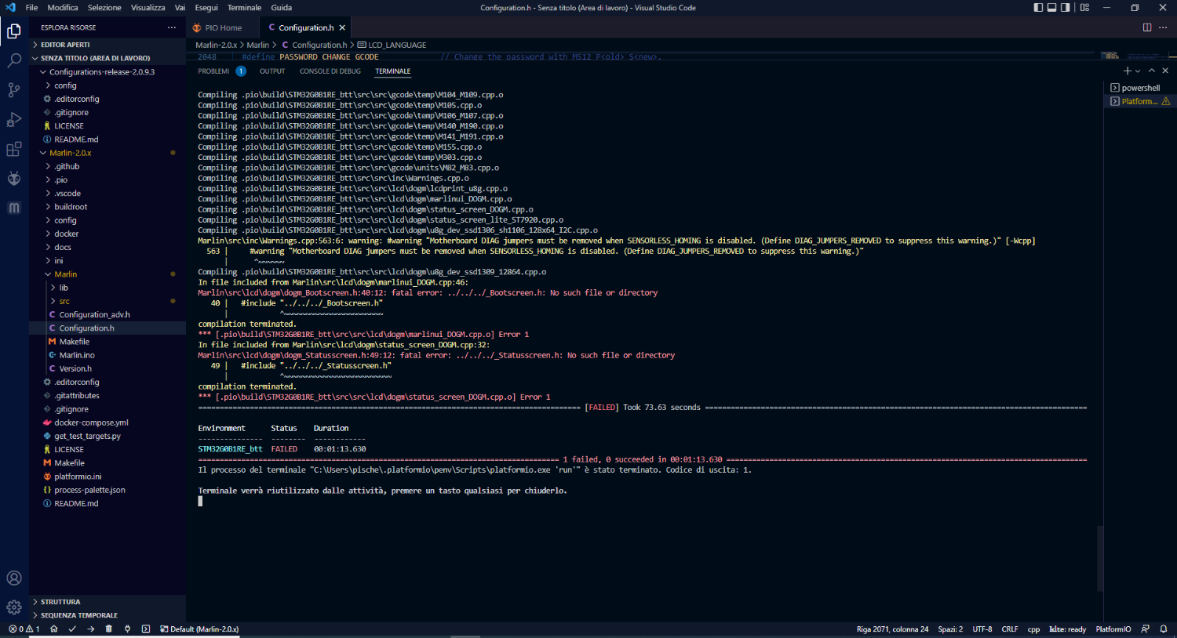The width and height of the screenshot is (1177, 638).
Task: Open the Run and Debug view
Action: 14,119
